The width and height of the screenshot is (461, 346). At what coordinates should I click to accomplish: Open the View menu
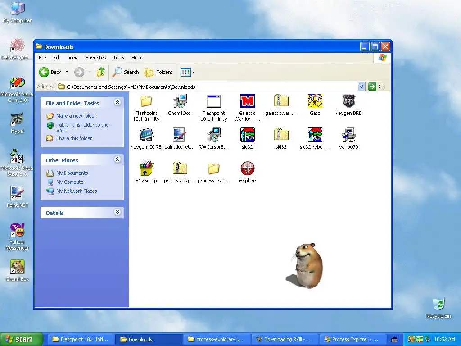(x=73, y=58)
